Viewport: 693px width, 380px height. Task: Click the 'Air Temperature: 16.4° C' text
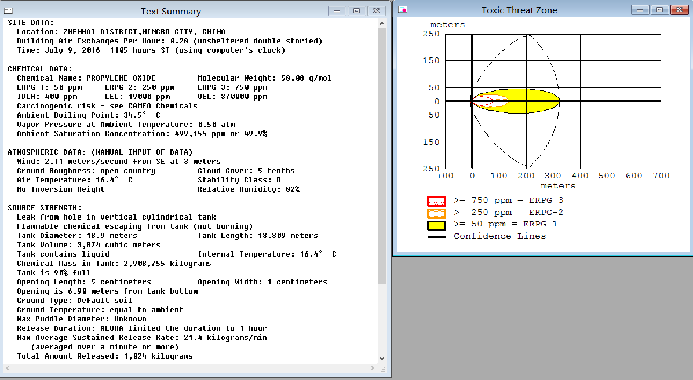click(x=75, y=180)
